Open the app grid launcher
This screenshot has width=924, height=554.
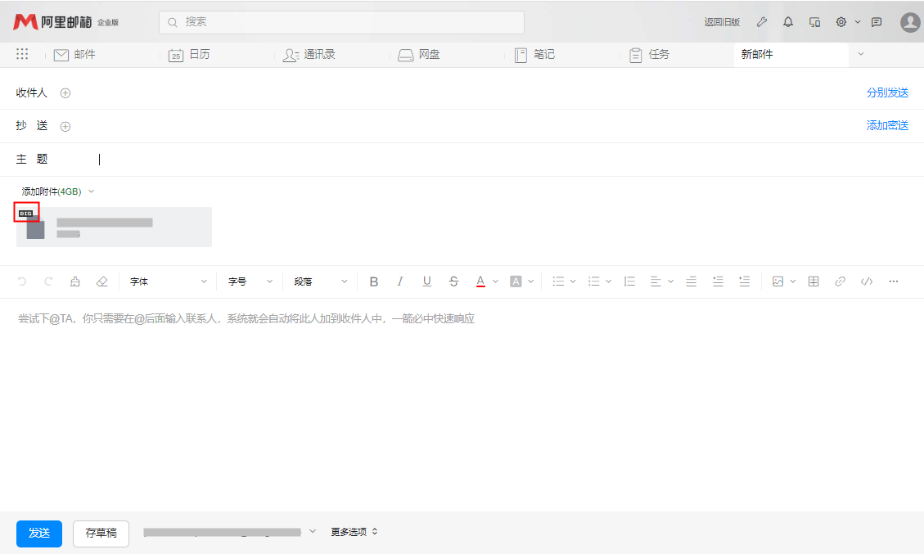click(x=22, y=54)
